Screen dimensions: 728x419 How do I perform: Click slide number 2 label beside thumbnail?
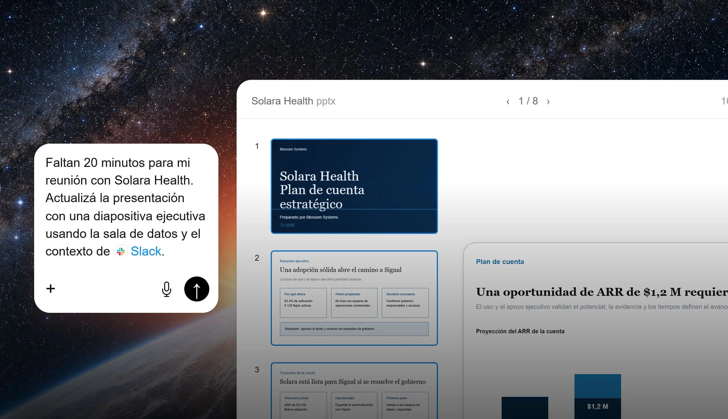(257, 258)
